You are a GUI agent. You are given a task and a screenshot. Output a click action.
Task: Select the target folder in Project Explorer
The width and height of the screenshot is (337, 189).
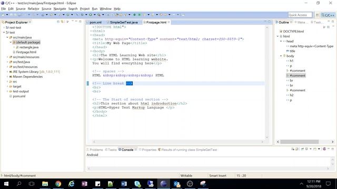coord(17,86)
